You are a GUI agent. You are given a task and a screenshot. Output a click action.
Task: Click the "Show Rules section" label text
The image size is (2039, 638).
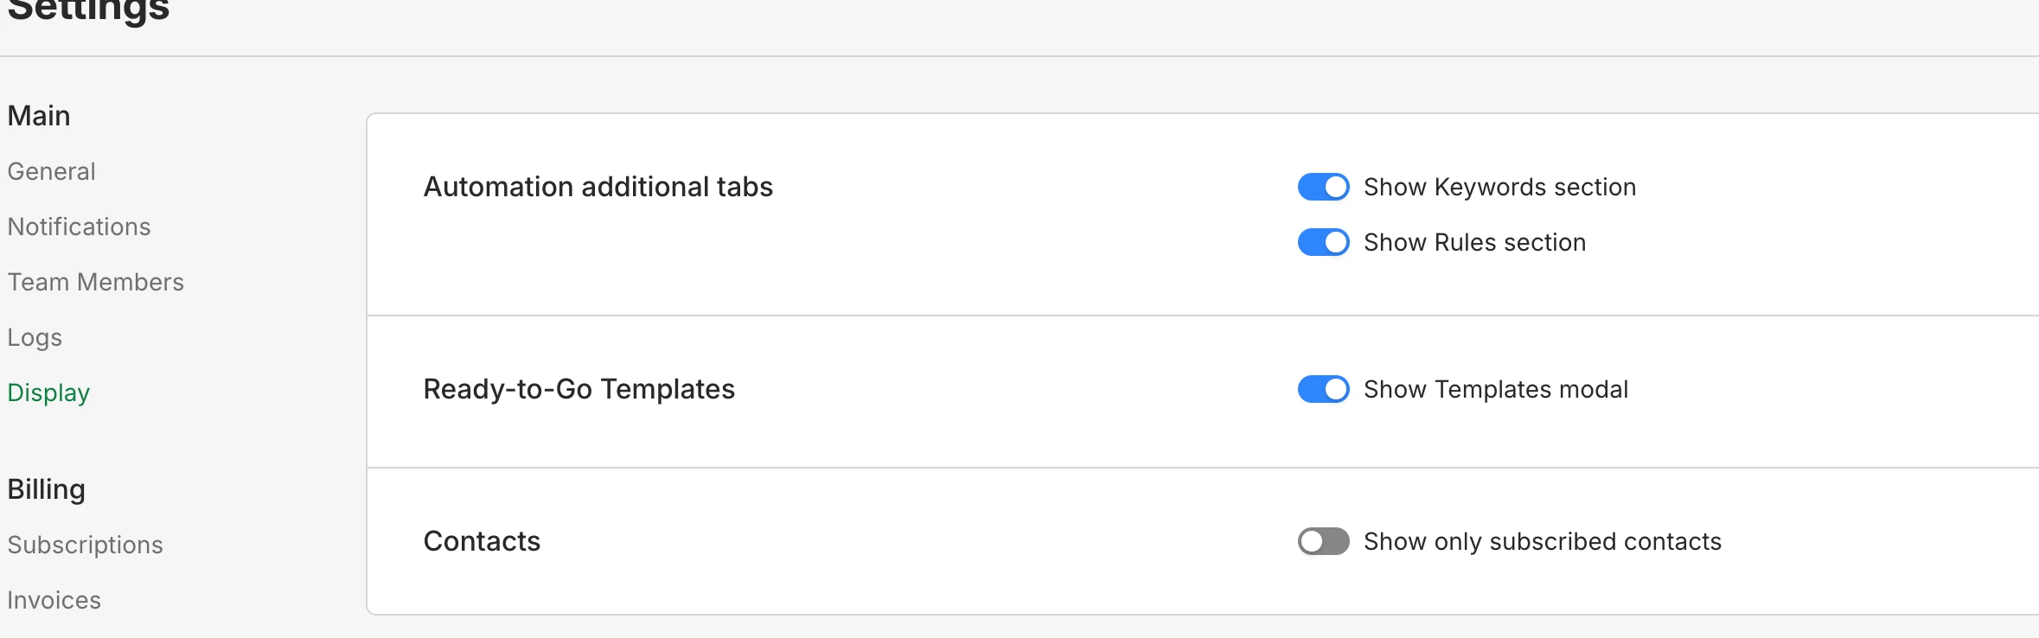[1474, 242]
